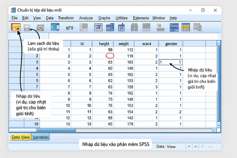Open the View menu
Viewport: 237px width, 158px height.
click(x=37, y=18)
